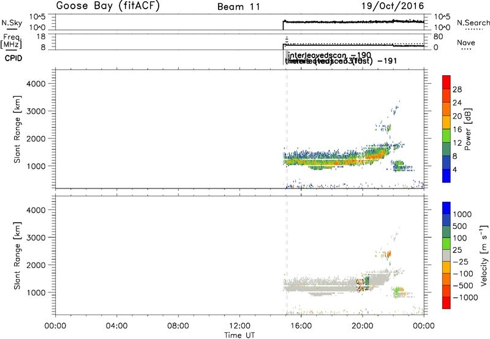490x339 pixels.
Task: Click the noise trace in the N.Sky panel
Action: pyautogui.click(x=353, y=22)
